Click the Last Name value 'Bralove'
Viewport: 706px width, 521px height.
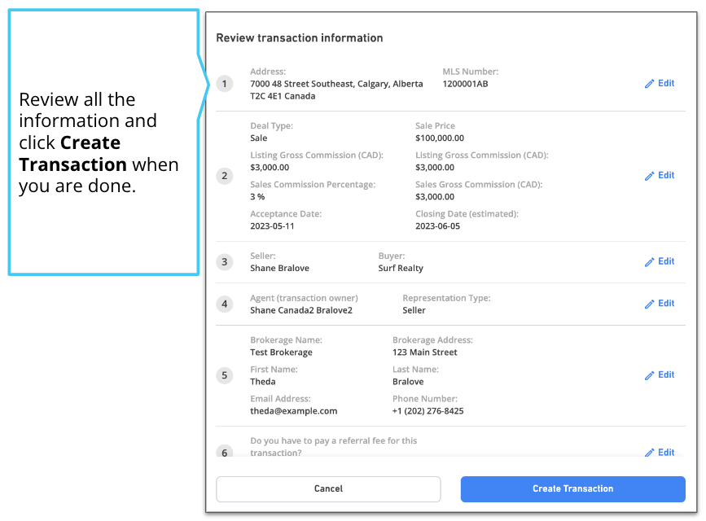pos(408,382)
